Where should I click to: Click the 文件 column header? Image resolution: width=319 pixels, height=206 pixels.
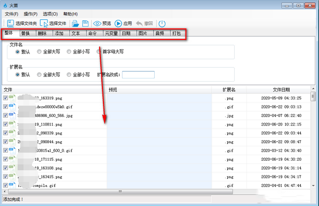point(54,90)
